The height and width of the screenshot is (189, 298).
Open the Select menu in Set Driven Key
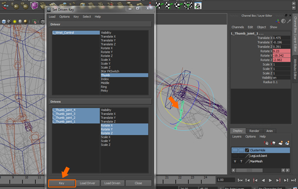tap(87, 17)
